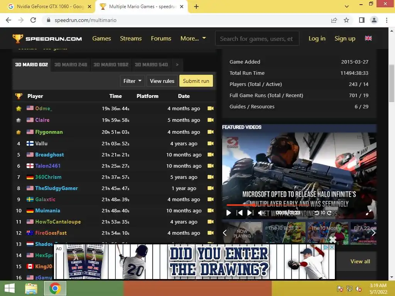
Task: Click the Sign up link
Action: pos(345,39)
